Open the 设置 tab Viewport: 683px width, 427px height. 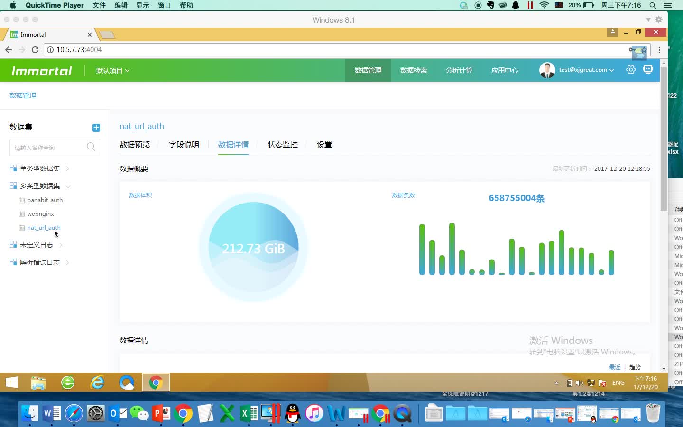324,145
